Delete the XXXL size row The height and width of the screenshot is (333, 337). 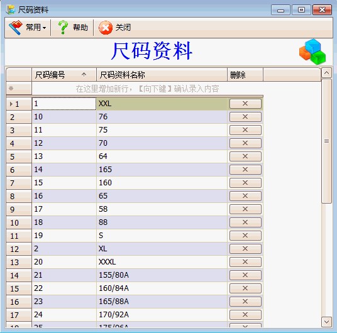[245, 262]
